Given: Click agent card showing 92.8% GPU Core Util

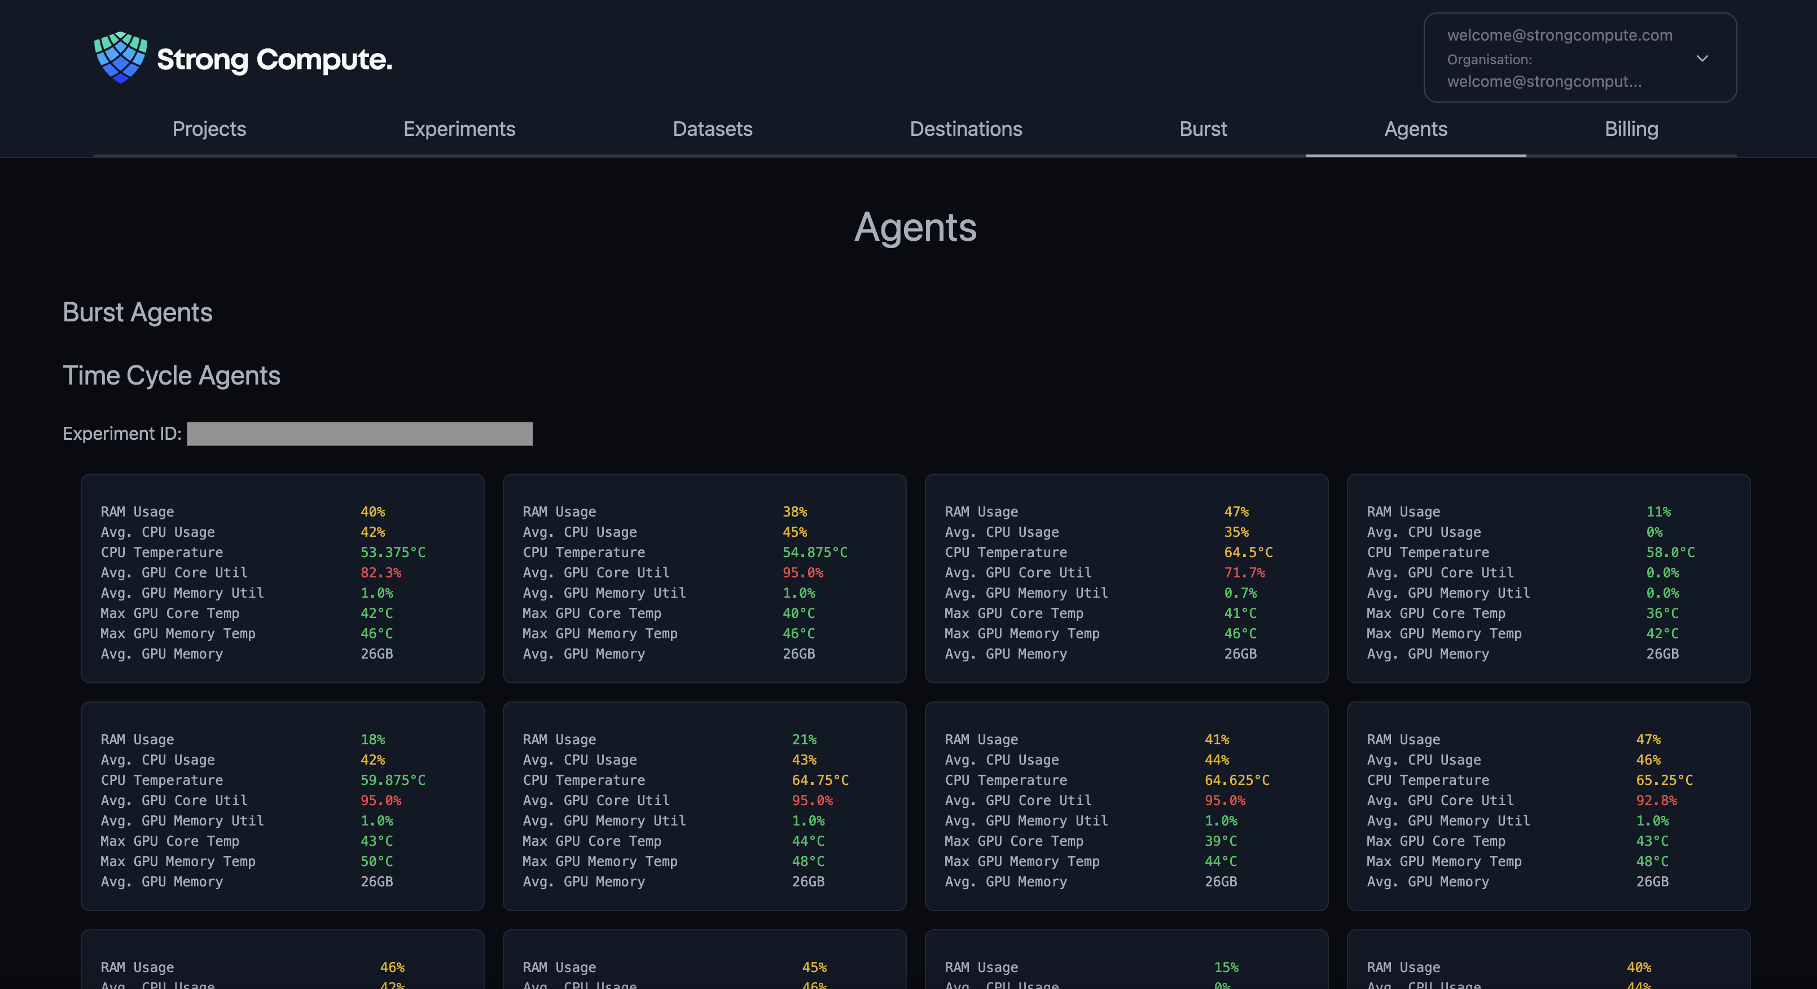Looking at the screenshot, I should click(1548, 806).
